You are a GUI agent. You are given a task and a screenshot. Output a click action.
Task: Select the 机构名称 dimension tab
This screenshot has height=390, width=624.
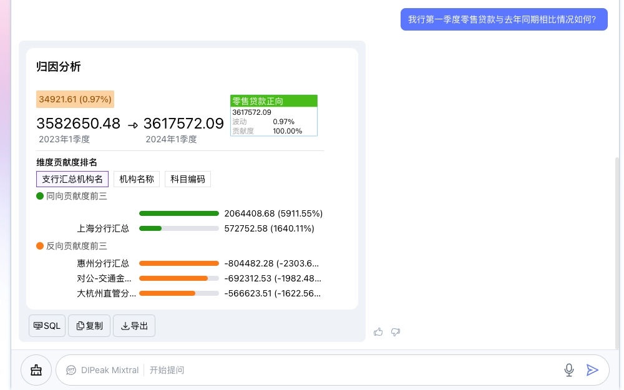(136, 179)
